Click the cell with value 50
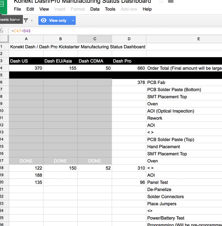 point(95,68)
